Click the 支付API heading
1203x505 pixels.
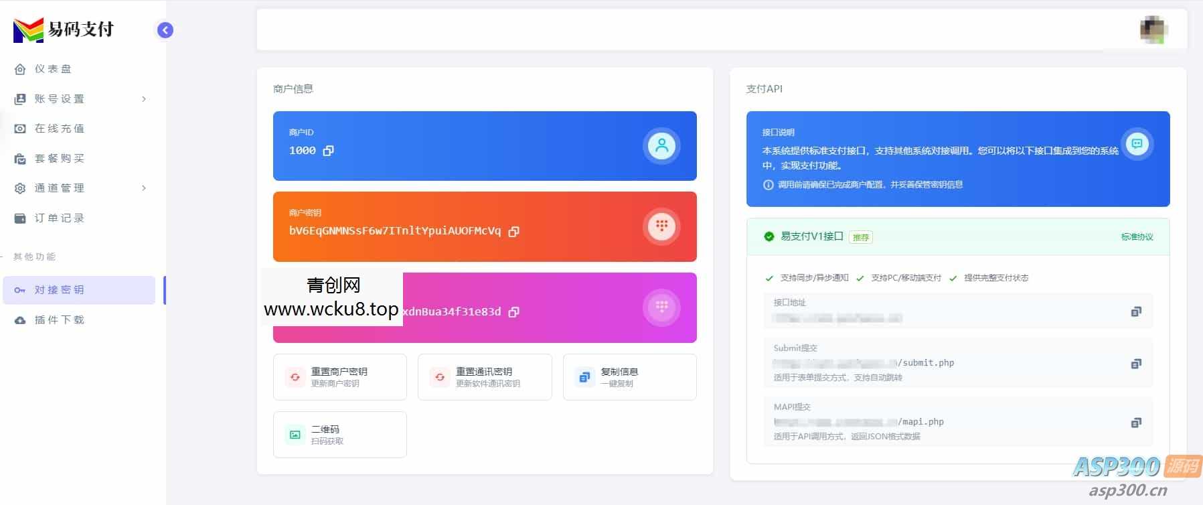point(765,88)
